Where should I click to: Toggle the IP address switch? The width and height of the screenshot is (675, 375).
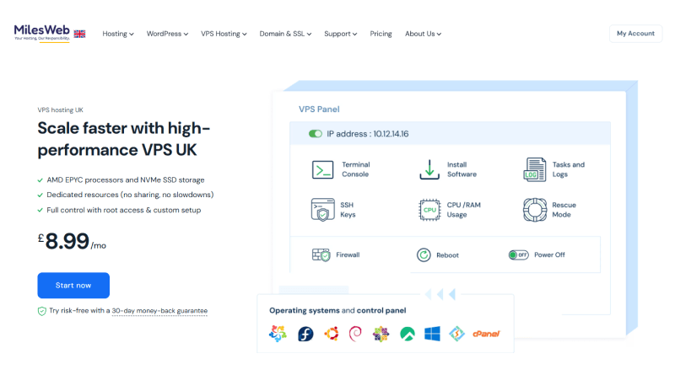tap(315, 134)
